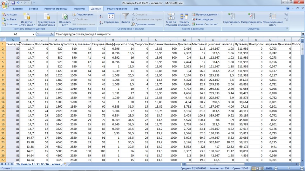
Task: Click the Name Box showing A1
Action: [x=16, y=34]
